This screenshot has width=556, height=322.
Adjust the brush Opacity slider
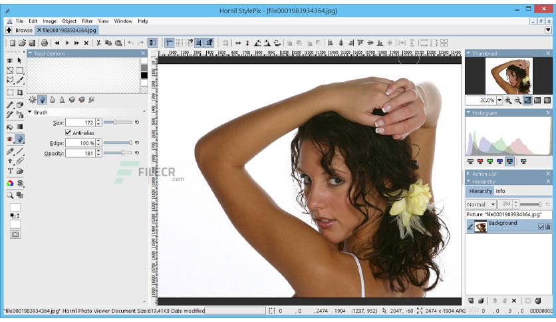[117, 153]
